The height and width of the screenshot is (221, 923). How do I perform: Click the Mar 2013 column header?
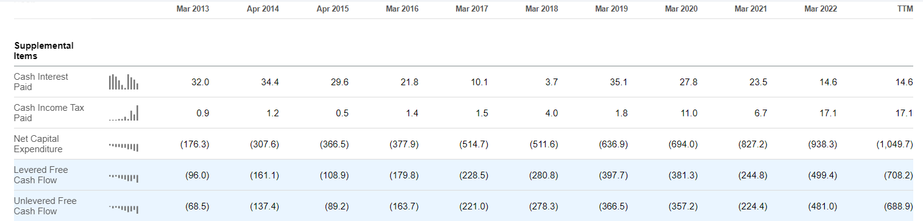193,9
